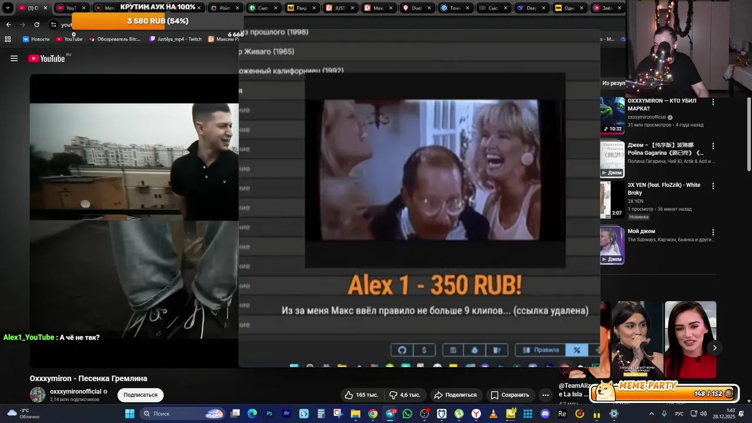Open the Мой джем mix title
Image resolution: width=752 pixels, height=423 pixels.
click(641, 231)
